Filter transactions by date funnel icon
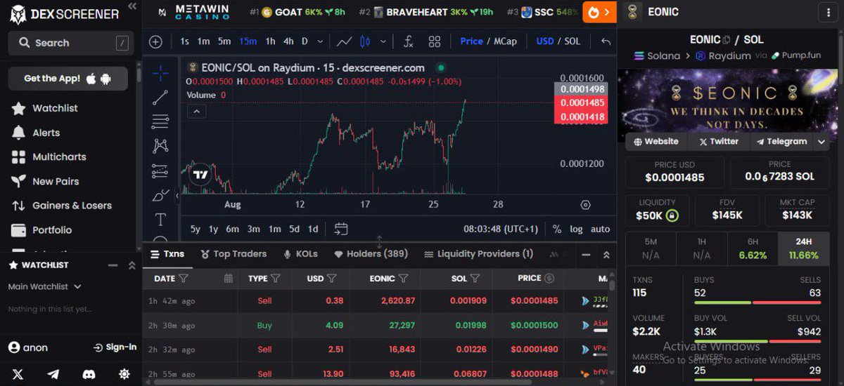Viewport: 844px width, 386px height. pos(184,279)
